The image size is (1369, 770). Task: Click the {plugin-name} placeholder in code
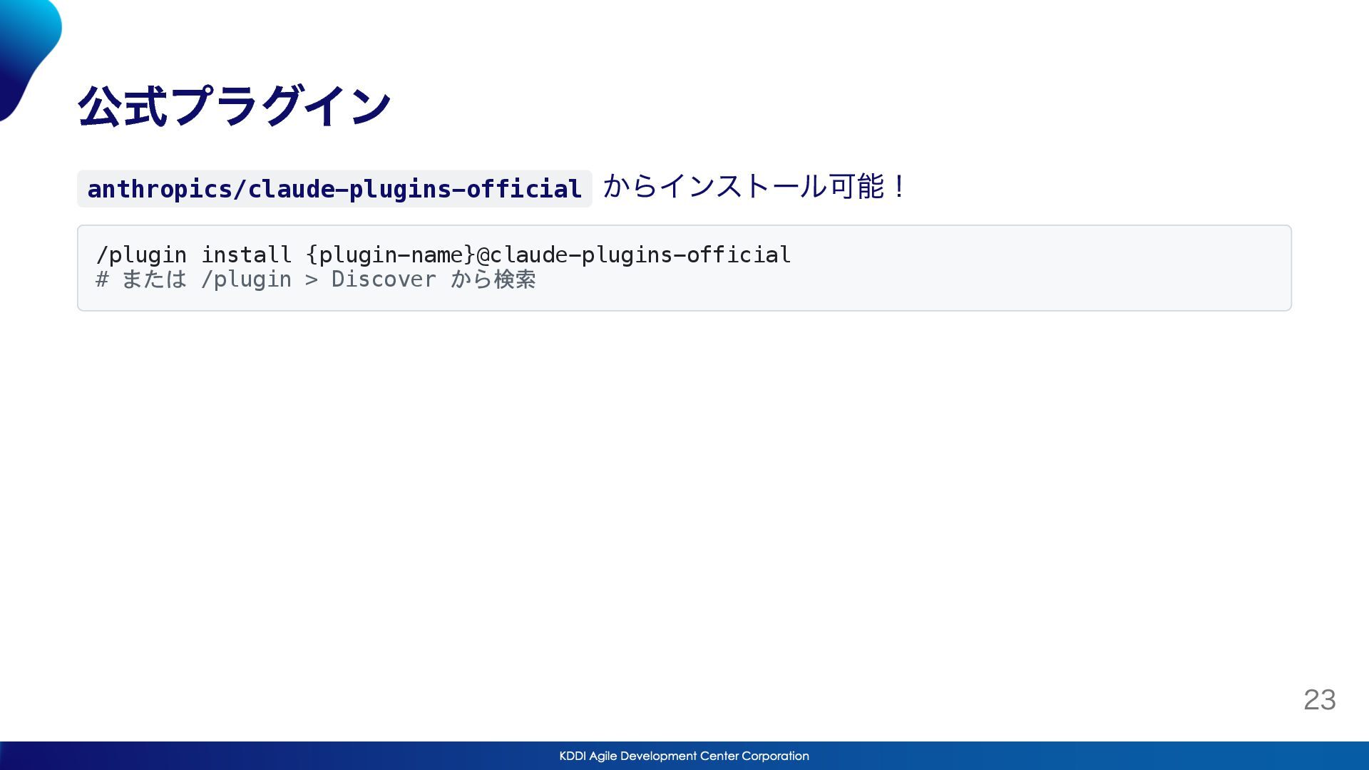[390, 255]
